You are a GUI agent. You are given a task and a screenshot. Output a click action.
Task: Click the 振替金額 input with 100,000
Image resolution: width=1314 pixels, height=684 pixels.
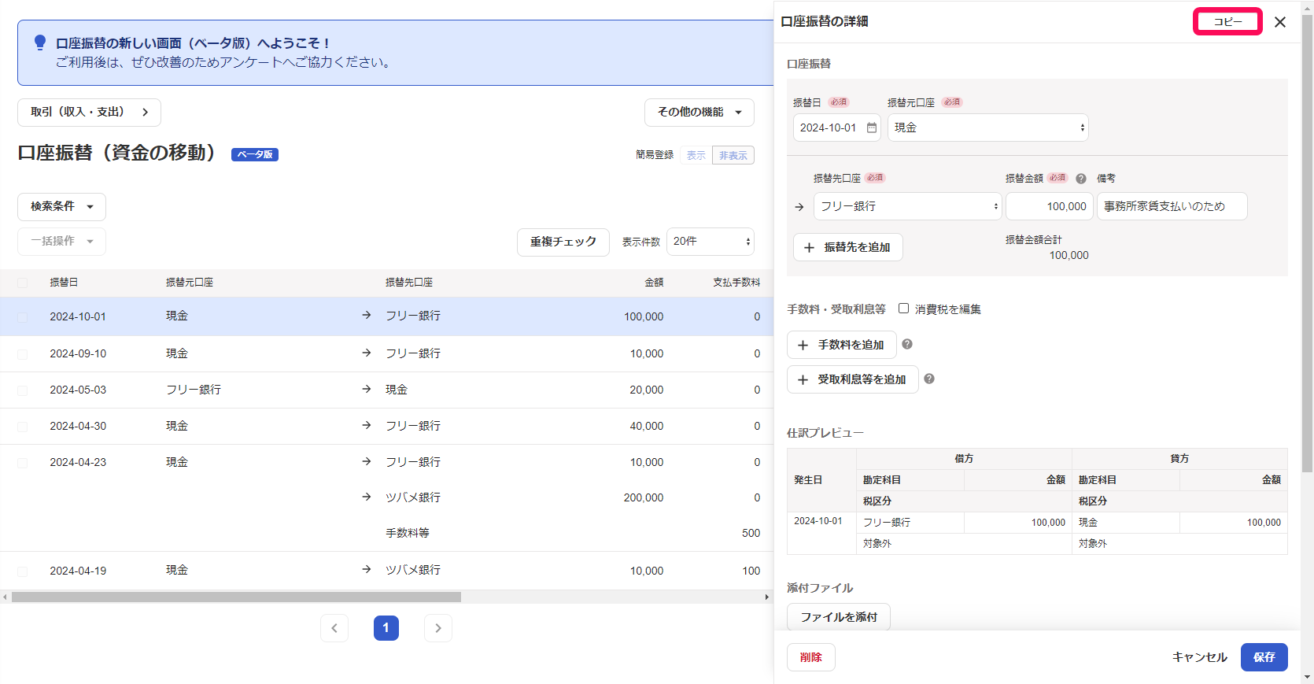pyautogui.click(x=1050, y=206)
